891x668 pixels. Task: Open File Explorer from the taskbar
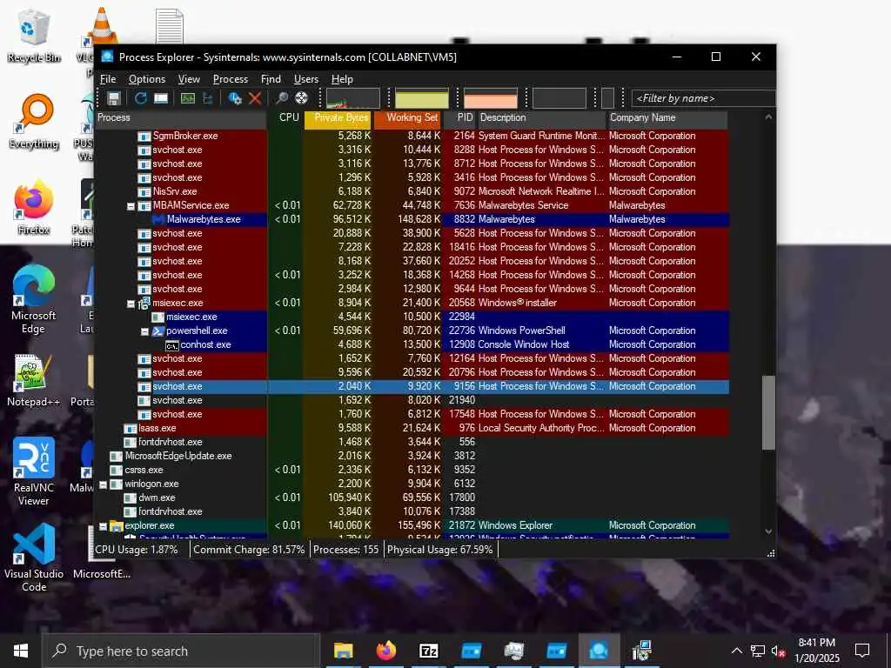click(343, 651)
